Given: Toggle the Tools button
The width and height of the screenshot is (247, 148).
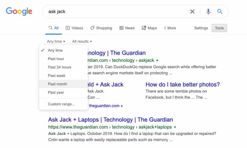Looking at the screenshot, I should point(219,28).
